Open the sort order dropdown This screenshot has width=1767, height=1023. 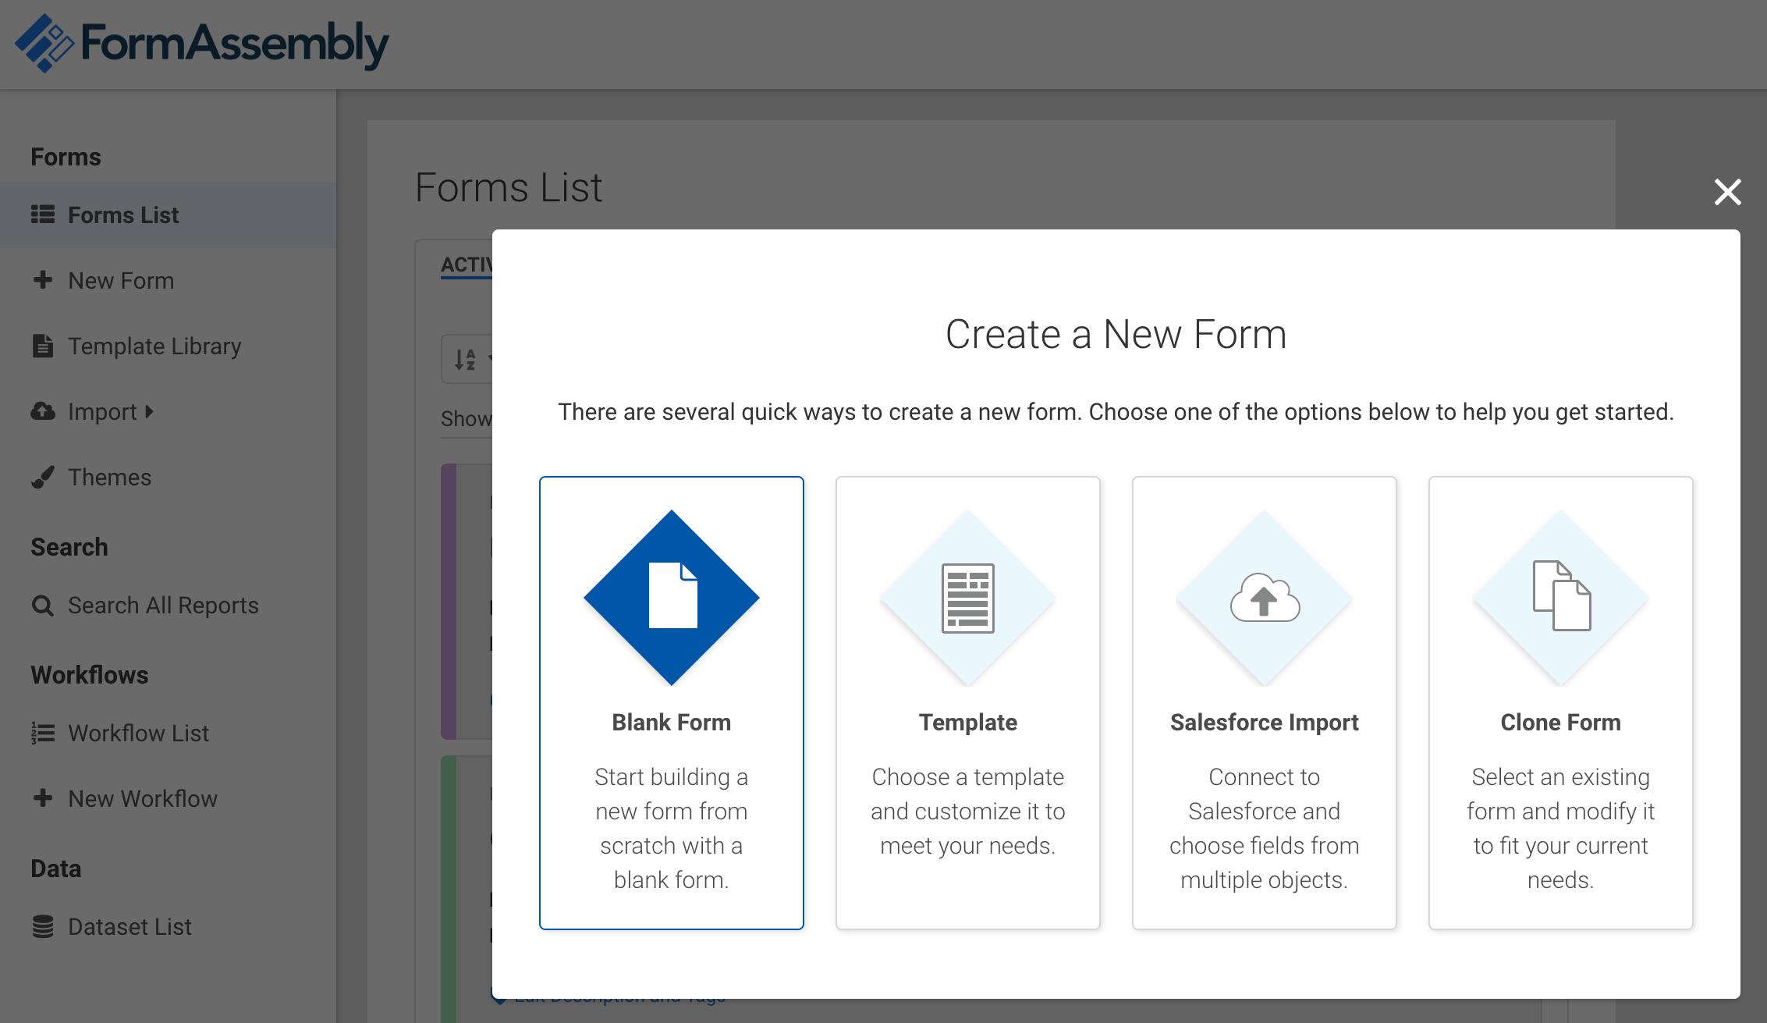tap(467, 359)
